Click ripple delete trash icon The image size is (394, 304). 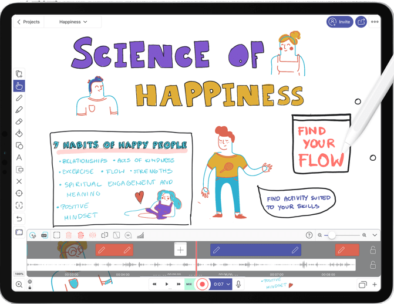(x=80, y=235)
